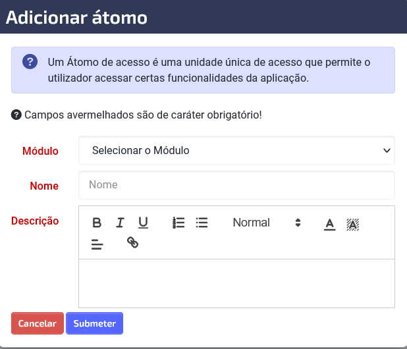
Task: Click the Módulo dropdown chevron arrow
Action: [x=387, y=151]
